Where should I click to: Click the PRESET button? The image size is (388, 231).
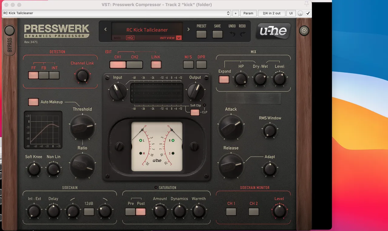click(201, 34)
